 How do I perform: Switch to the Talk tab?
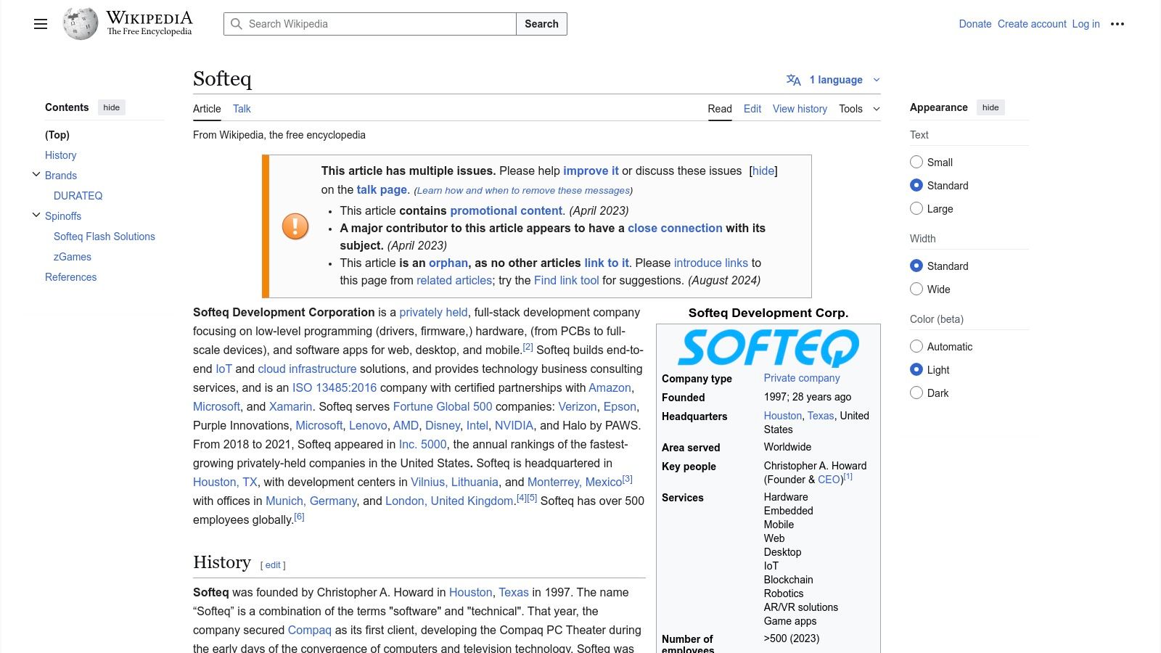[x=242, y=109]
